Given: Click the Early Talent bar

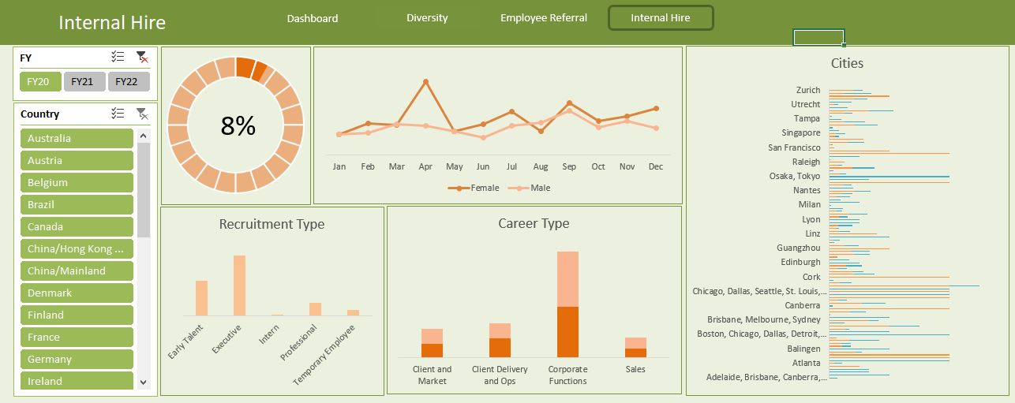Looking at the screenshot, I should pos(201,298).
